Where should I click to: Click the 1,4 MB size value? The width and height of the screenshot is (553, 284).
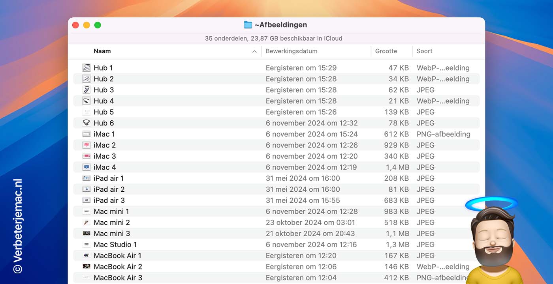coord(397,167)
